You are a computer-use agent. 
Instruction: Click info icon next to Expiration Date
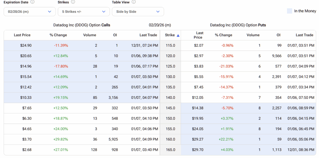tap(33, 2)
